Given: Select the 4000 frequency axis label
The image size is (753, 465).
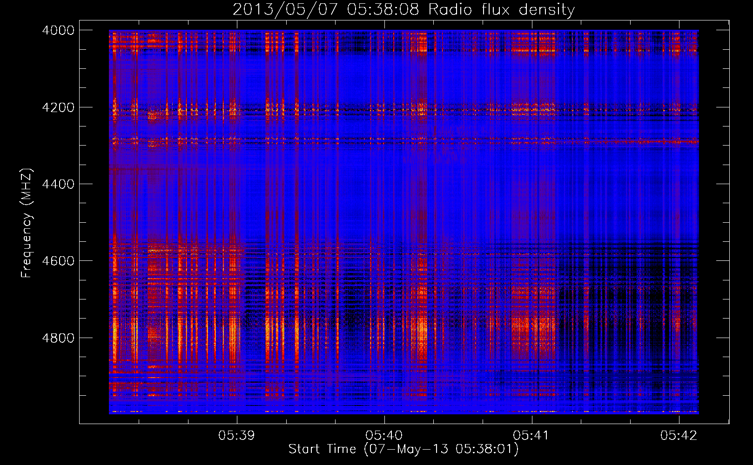Looking at the screenshot, I should pos(58,30).
